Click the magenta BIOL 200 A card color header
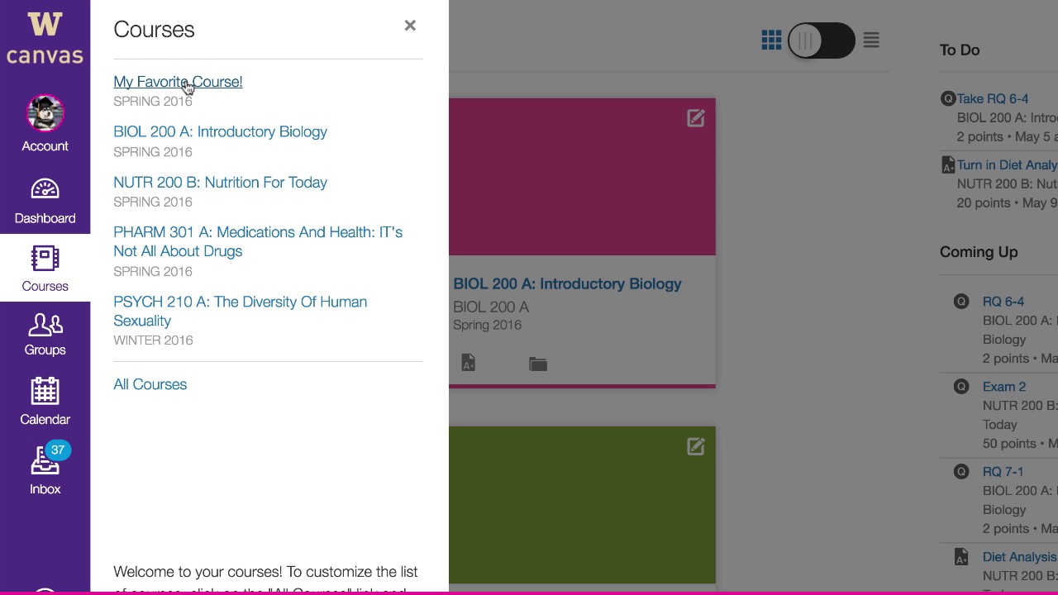 click(x=582, y=177)
